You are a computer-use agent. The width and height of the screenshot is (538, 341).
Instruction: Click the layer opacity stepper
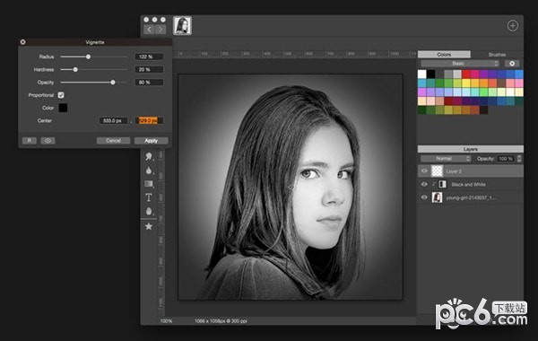[519, 158]
